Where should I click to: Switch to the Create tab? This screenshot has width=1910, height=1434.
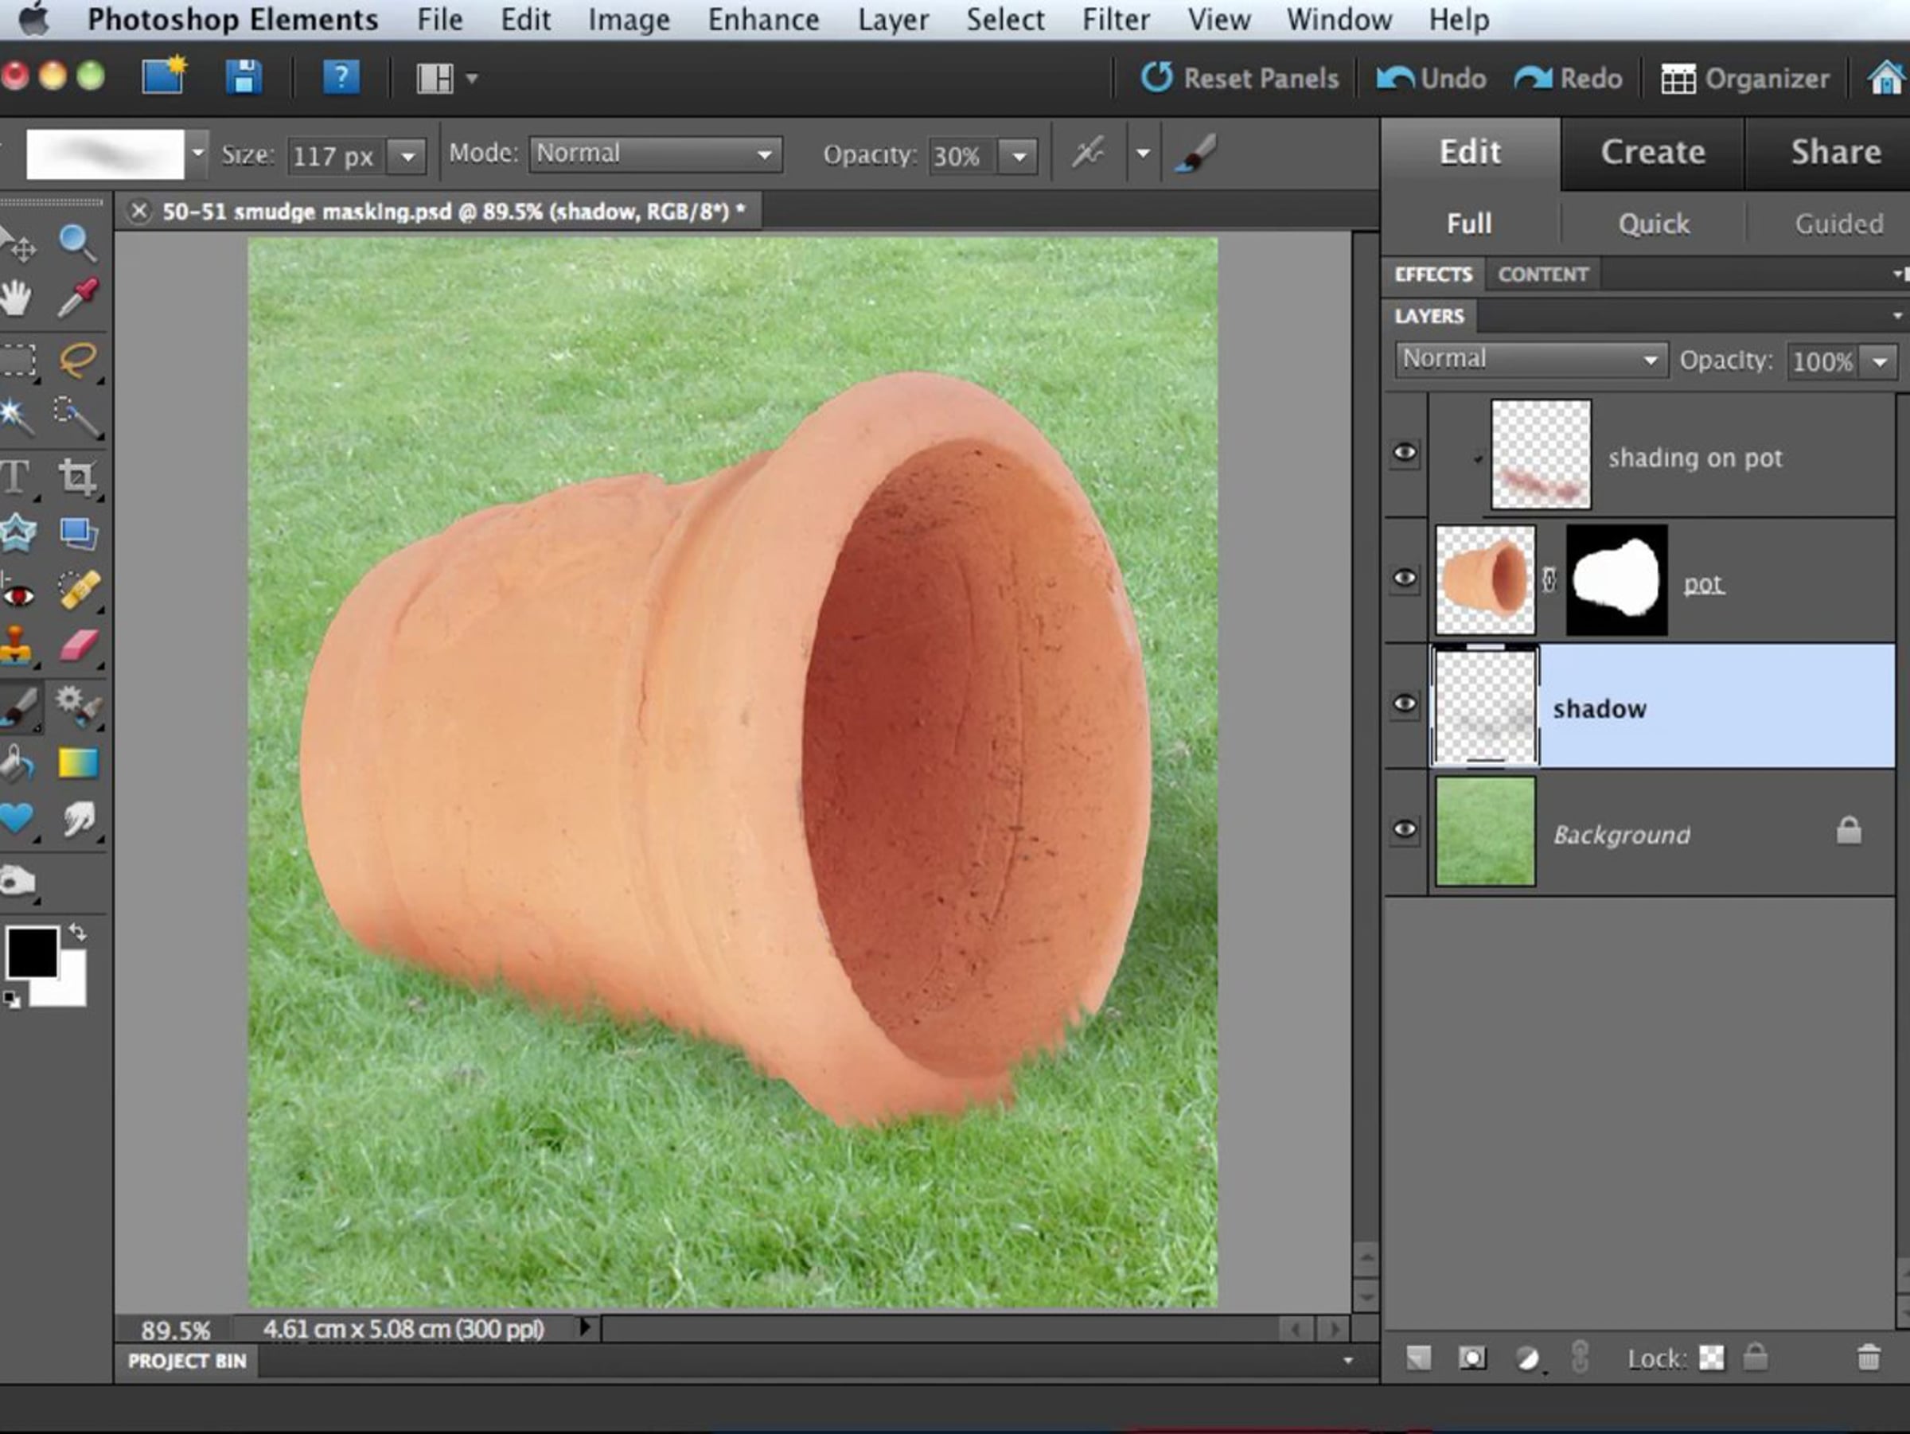tap(1653, 152)
